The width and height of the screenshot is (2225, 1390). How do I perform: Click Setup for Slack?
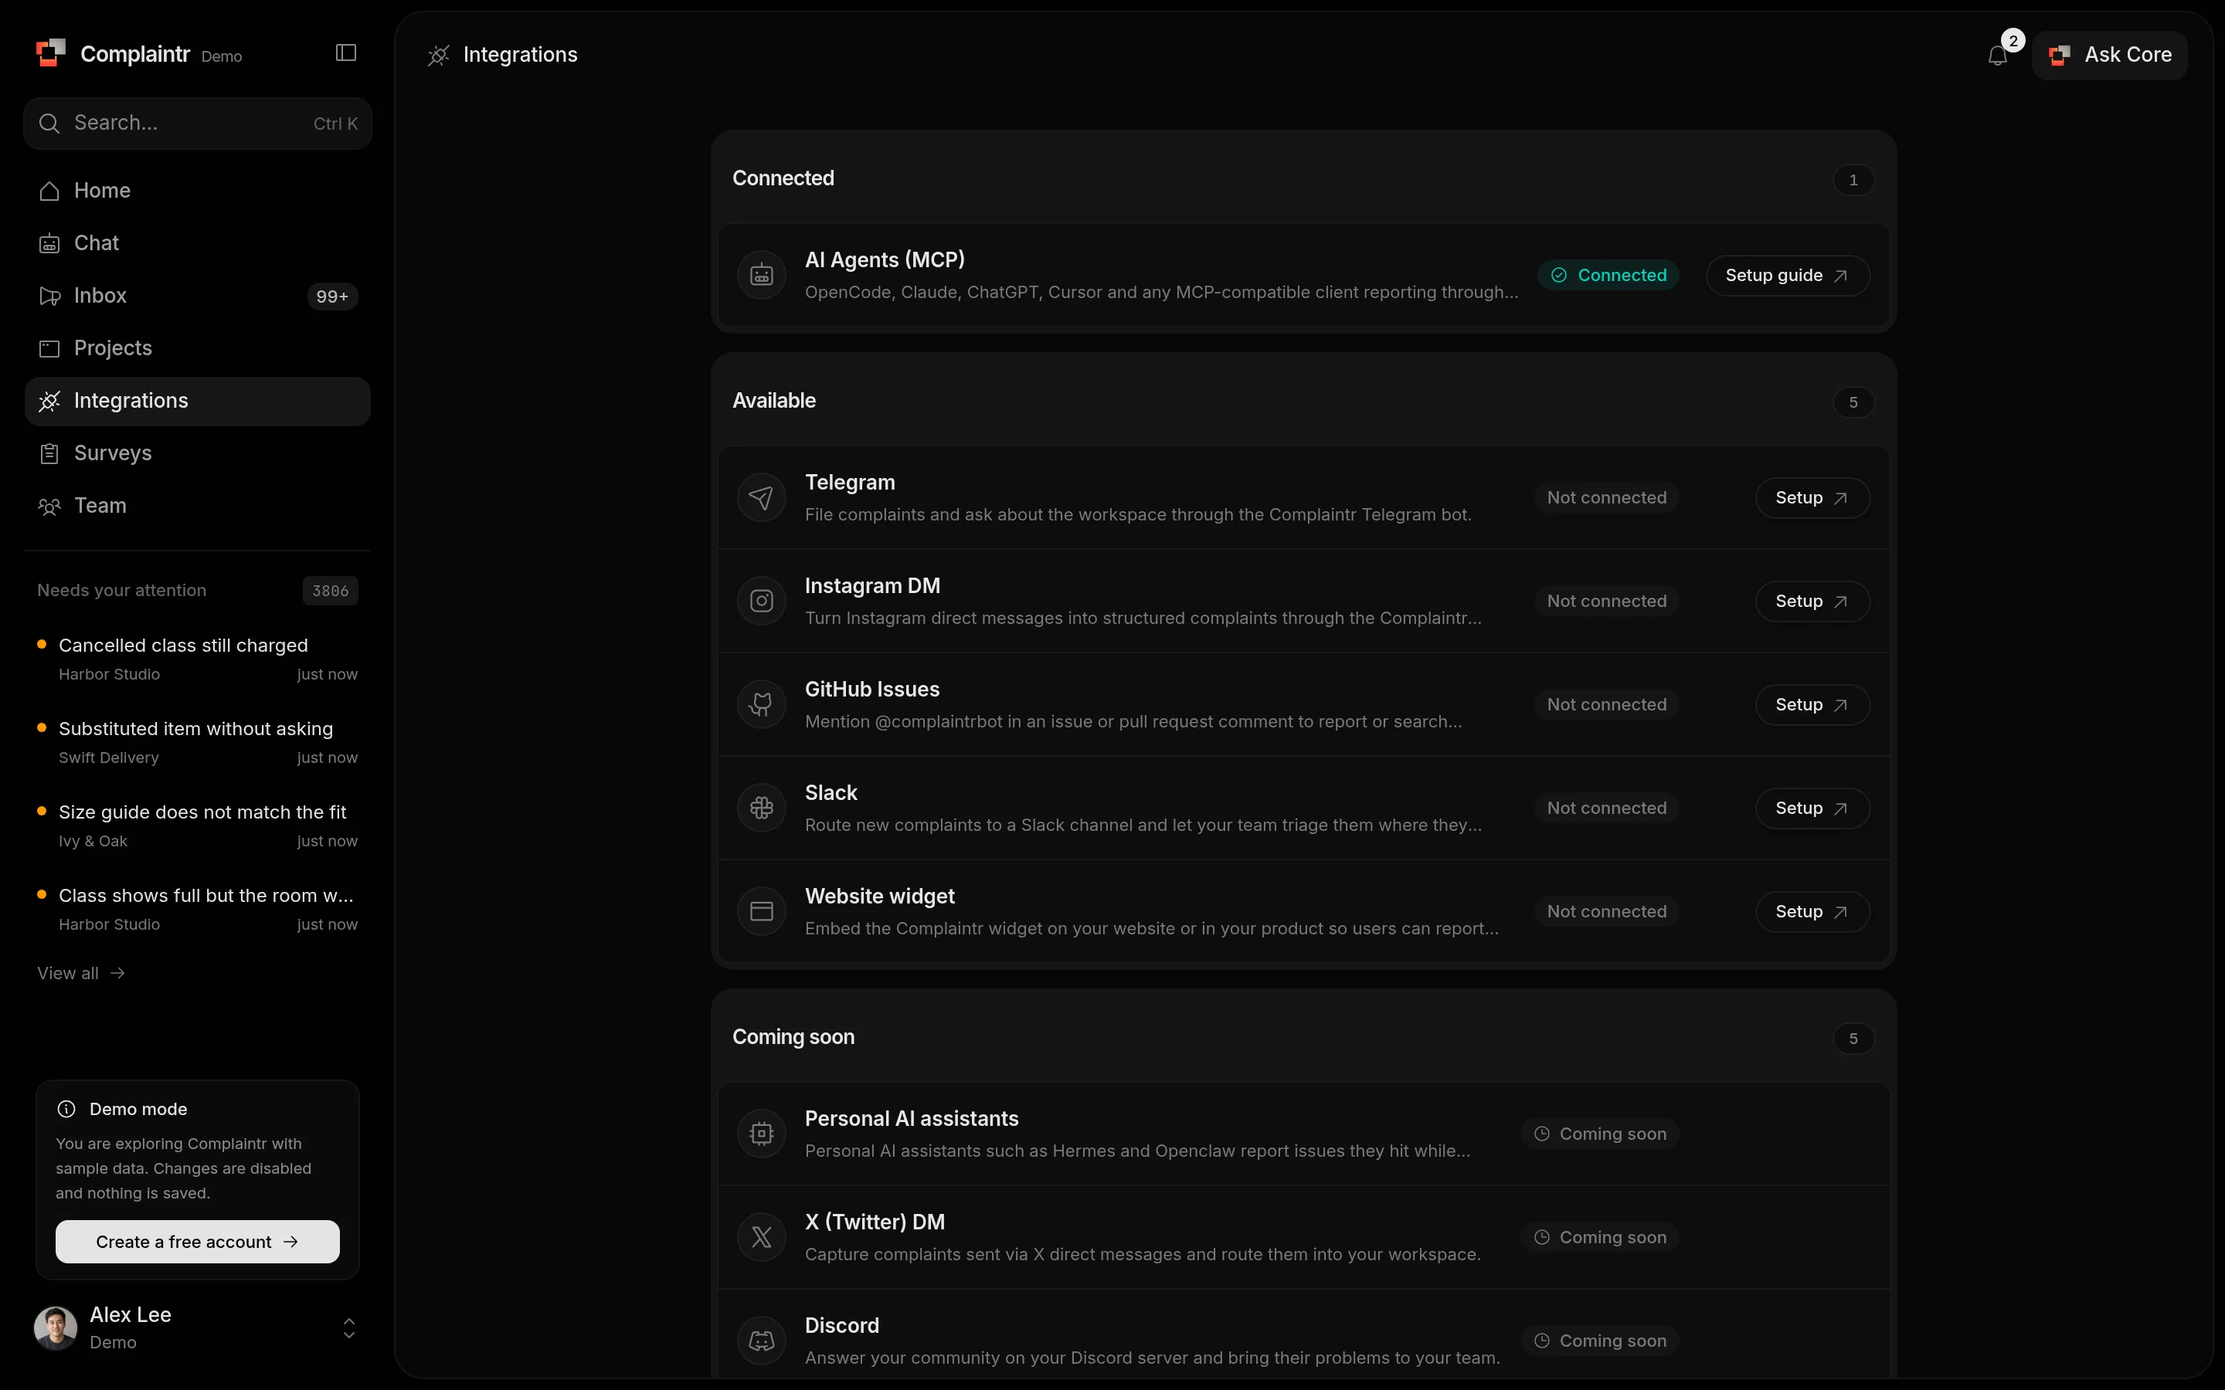coord(1812,808)
